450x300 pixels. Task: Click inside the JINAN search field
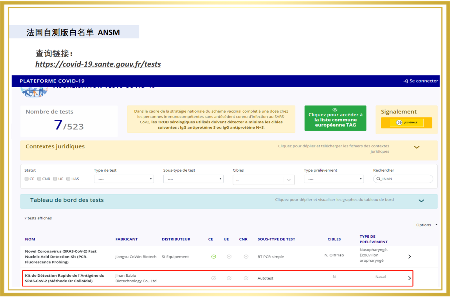click(403, 179)
